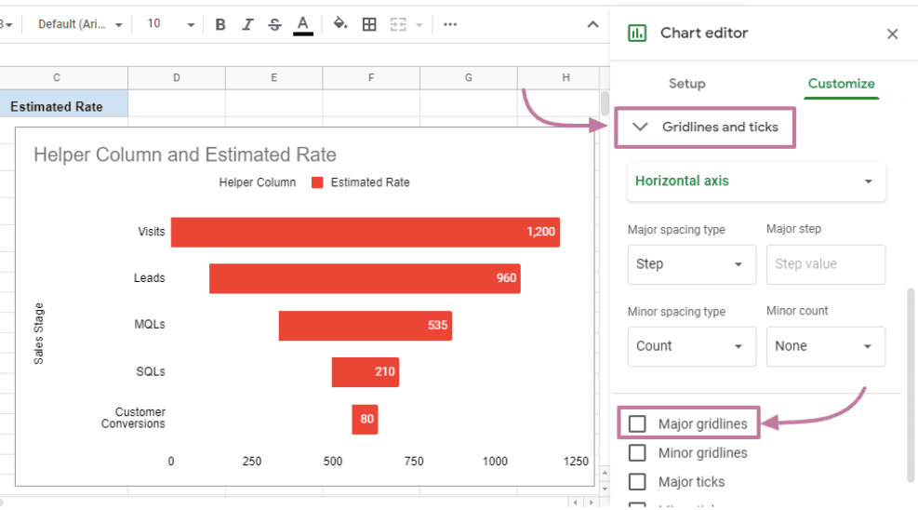
Task: Open Minor spacing type Count dropdown
Action: [x=691, y=346]
